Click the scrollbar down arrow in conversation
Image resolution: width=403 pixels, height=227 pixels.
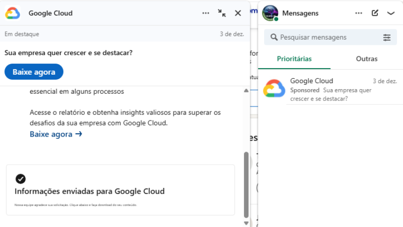[246, 223]
